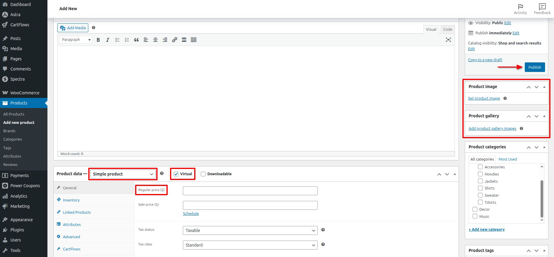Check the Jackets category
The height and width of the screenshot is (257, 554).
pyautogui.click(x=480, y=181)
